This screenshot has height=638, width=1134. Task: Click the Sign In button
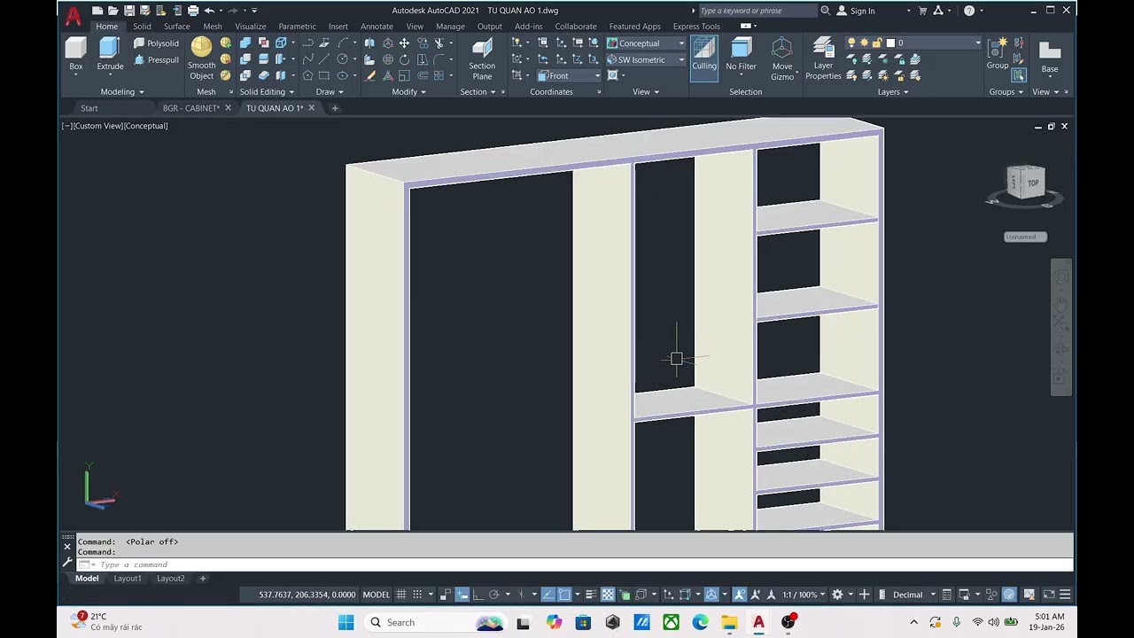856,11
